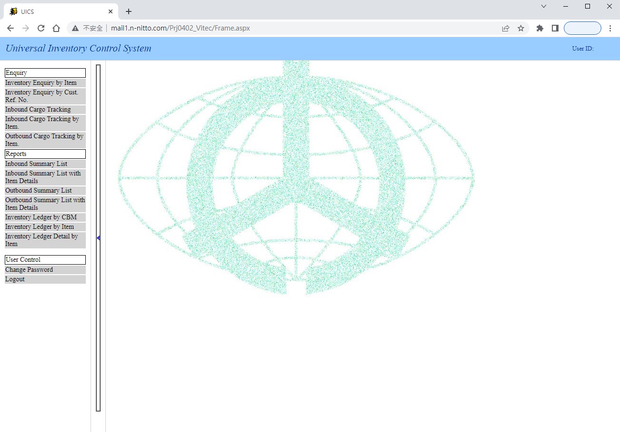Click the vertical frame splitter bar

98,238
